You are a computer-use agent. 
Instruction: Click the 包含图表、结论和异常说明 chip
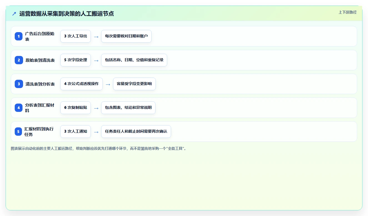128,108
